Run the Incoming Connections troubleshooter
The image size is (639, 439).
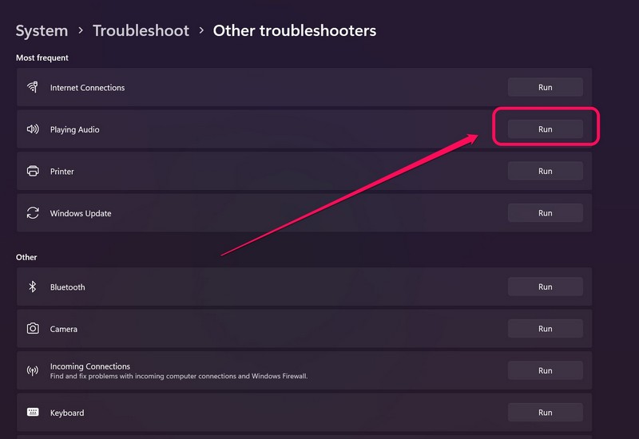545,370
